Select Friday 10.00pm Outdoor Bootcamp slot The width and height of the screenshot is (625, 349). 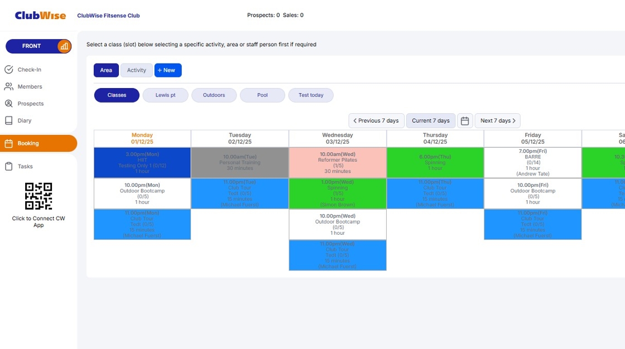point(533,193)
